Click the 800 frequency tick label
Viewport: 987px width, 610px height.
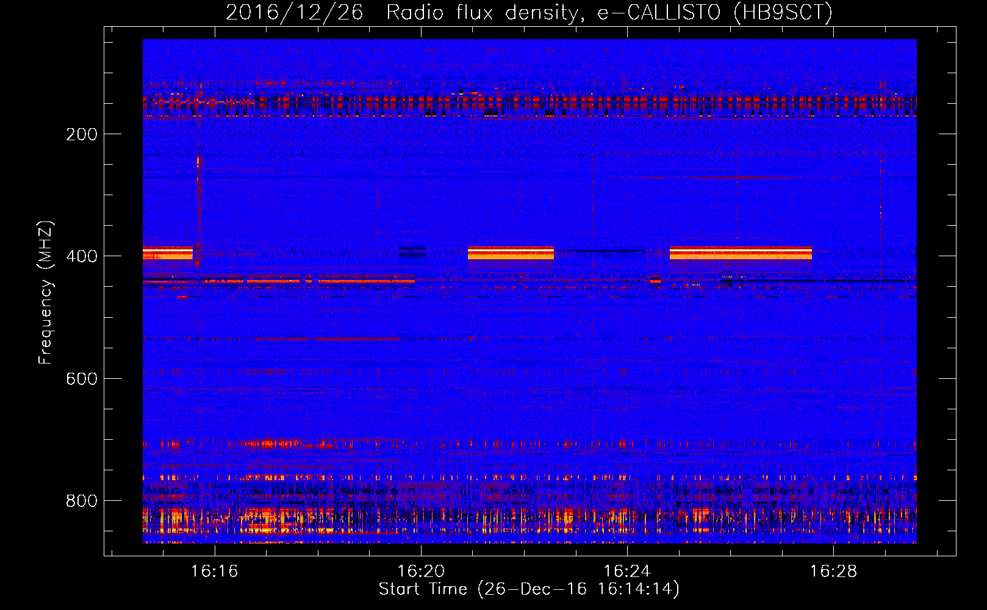[x=82, y=501]
